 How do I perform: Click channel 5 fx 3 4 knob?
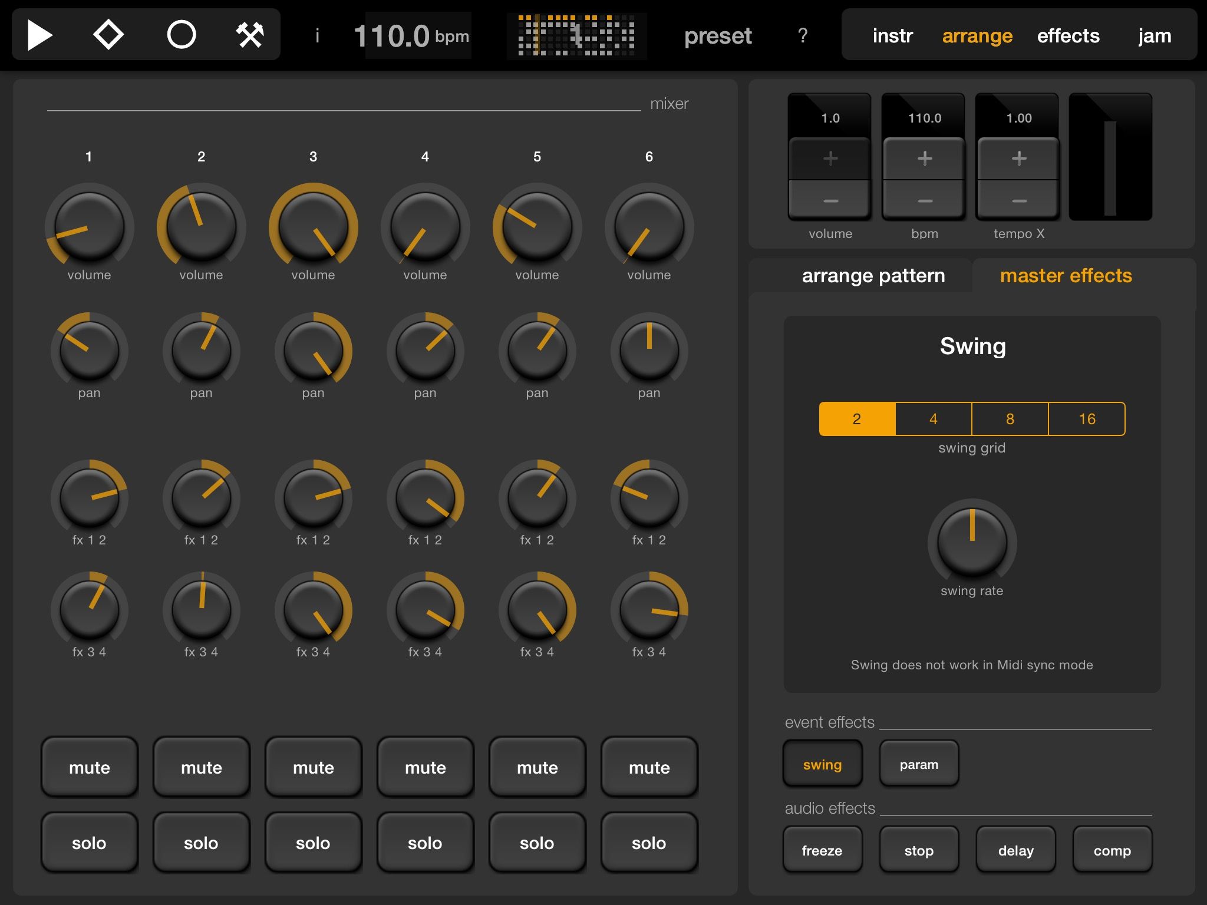point(537,609)
